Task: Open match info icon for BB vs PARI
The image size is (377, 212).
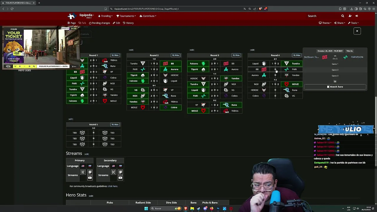Action: tap(275, 69)
